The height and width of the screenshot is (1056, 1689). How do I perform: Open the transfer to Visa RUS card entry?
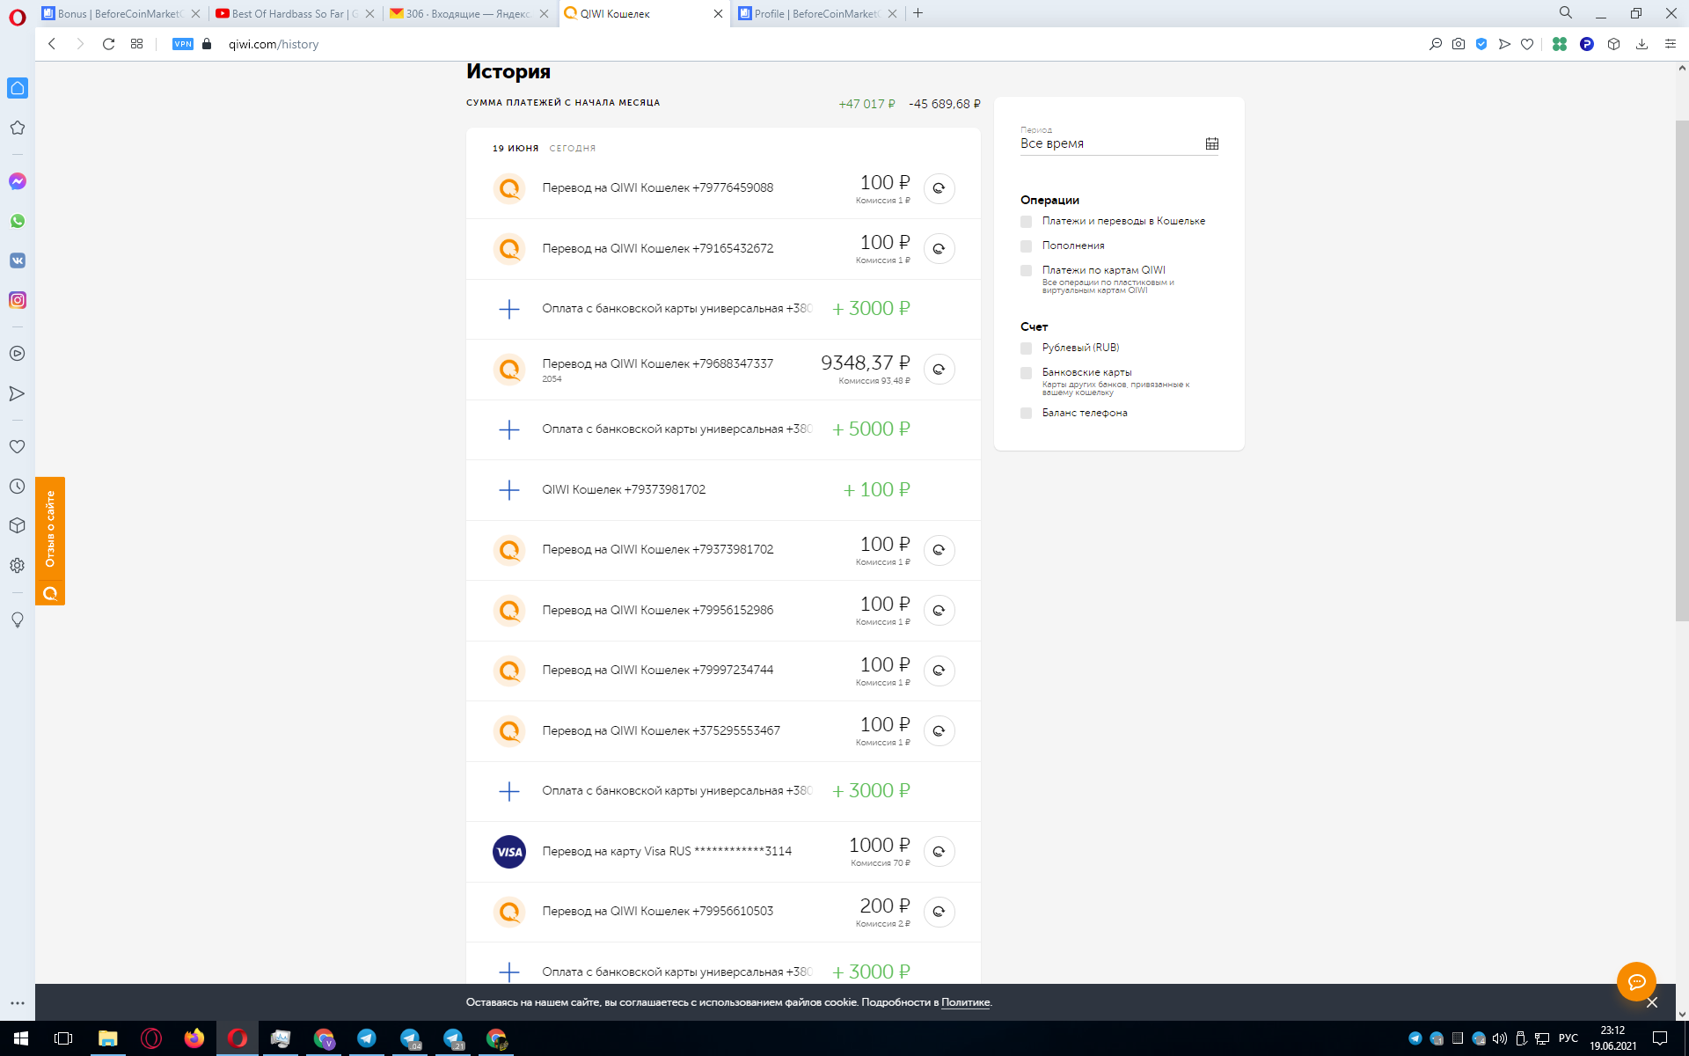tap(723, 852)
